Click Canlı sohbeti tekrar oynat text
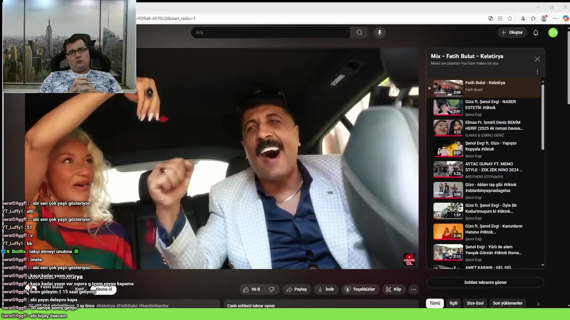 pyautogui.click(x=251, y=306)
